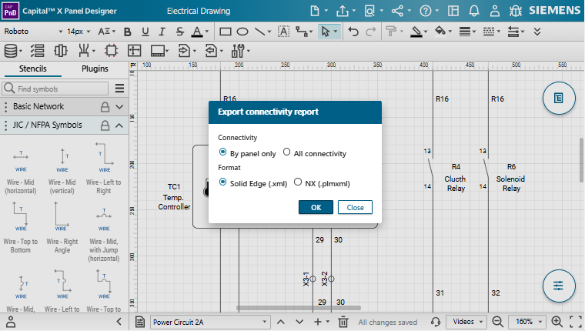
Task: Collapse the JIC / NFPA Symbols group
Action: click(119, 125)
